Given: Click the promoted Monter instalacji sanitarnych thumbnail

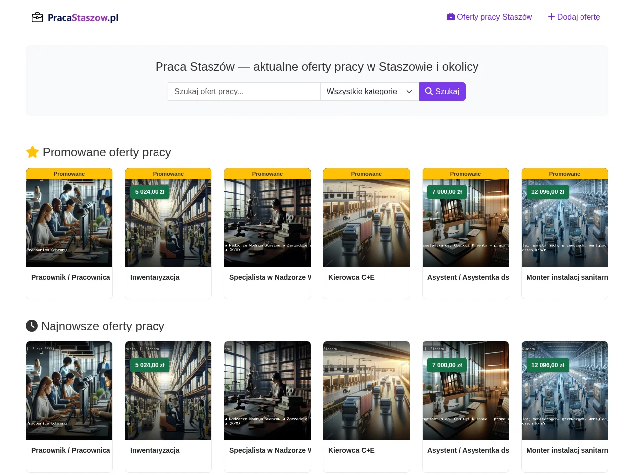Looking at the screenshot, I should (x=565, y=223).
